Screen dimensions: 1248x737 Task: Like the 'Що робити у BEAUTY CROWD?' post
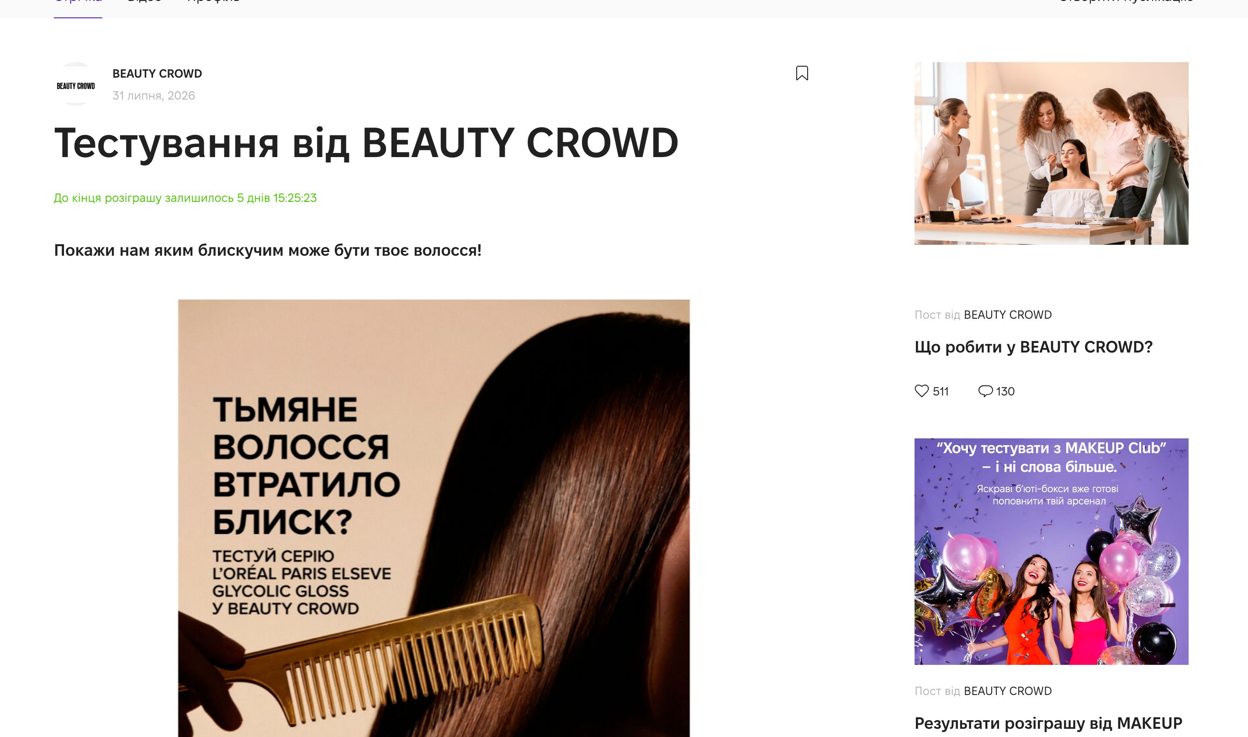[x=921, y=391]
